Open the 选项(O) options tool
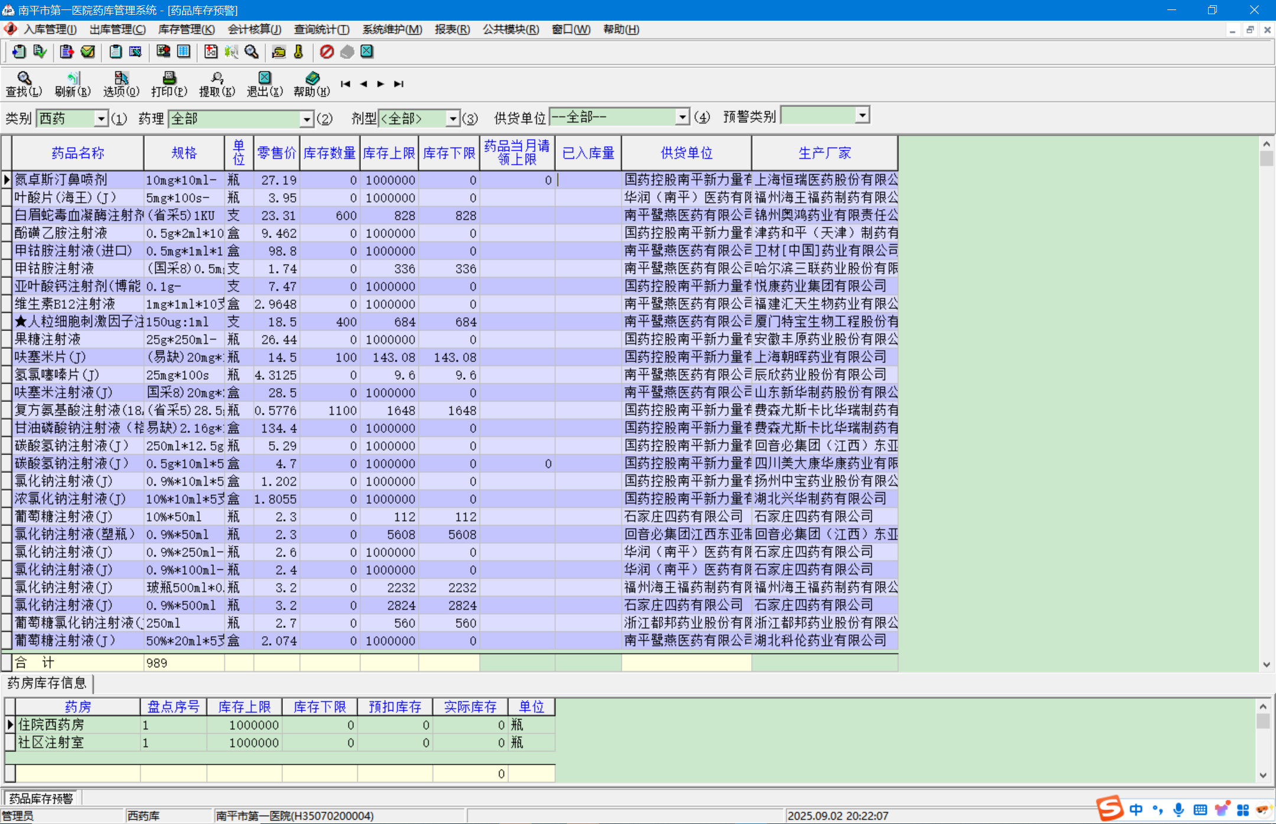1276x824 pixels. [121, 83]
